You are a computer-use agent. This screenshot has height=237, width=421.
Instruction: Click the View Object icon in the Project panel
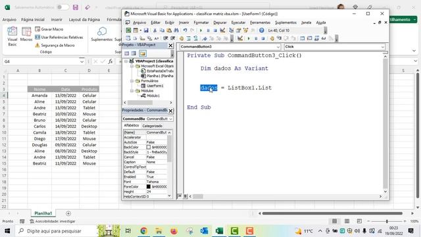(134, 53)
